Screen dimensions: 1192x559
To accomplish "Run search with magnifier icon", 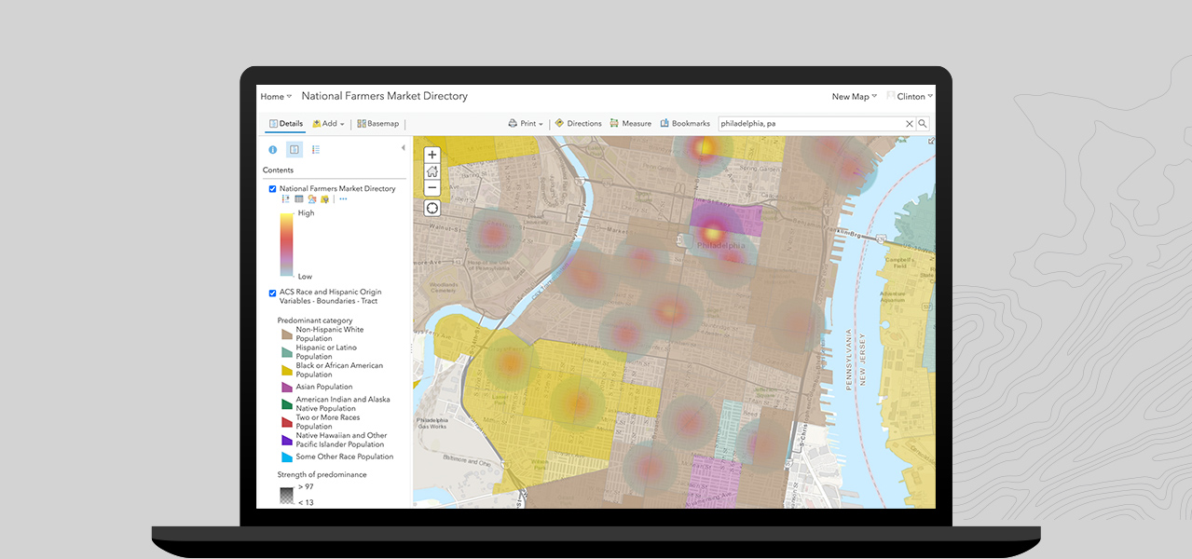I will click(923, 123).
